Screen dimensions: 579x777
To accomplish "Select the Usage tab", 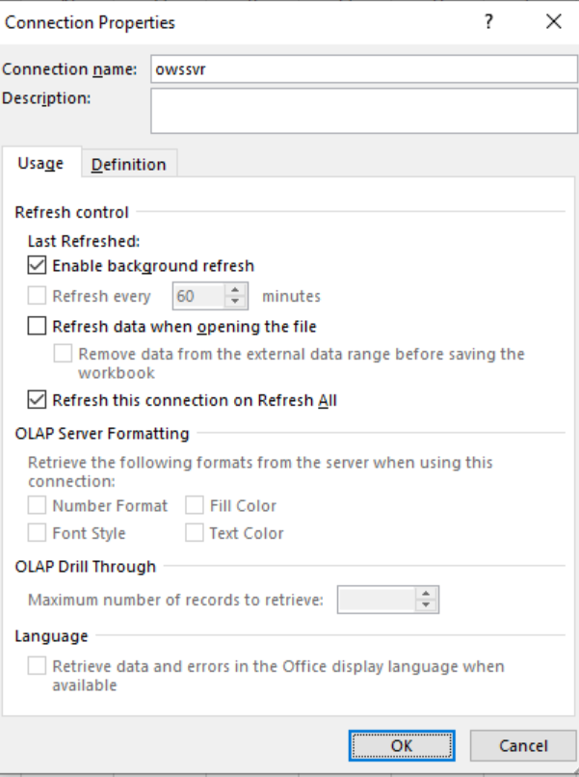I will click(40, 164).
